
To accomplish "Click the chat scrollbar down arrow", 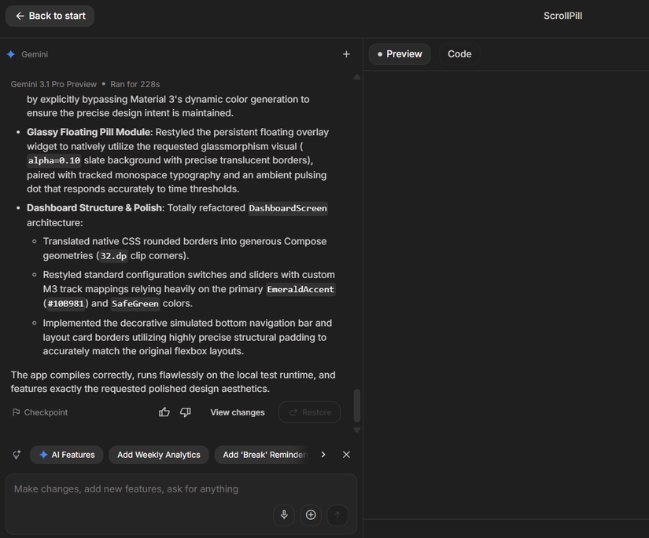I will click(357, 430).
